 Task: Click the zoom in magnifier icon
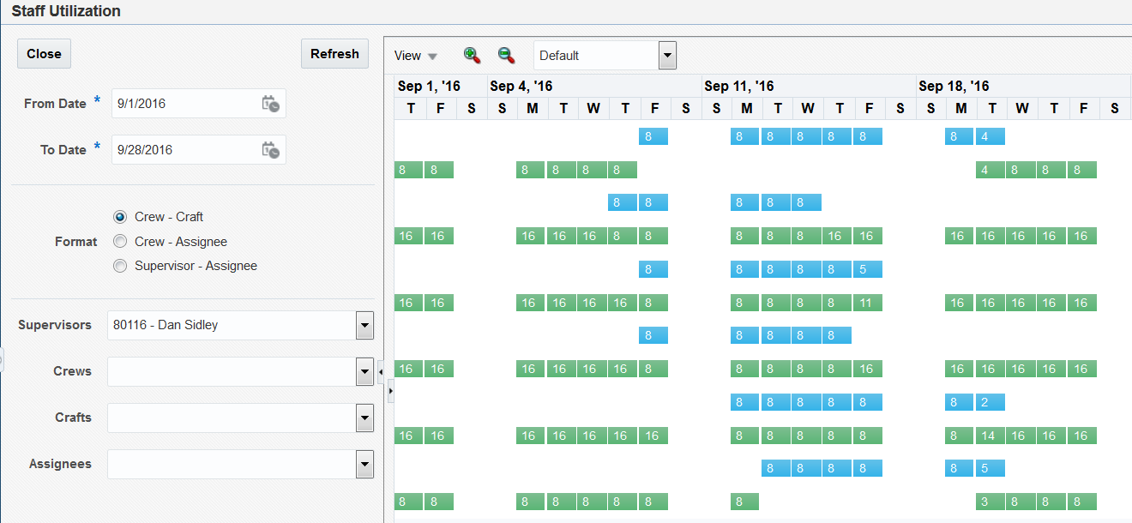pos(472,55)
